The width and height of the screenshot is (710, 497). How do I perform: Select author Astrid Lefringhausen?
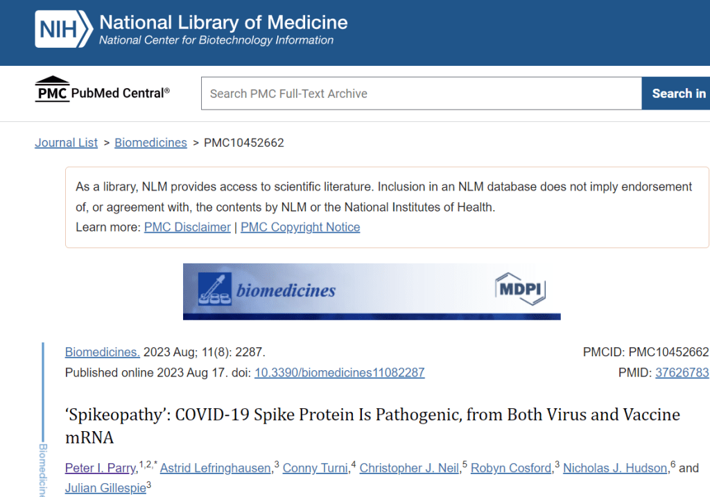[x=216, y=469]
